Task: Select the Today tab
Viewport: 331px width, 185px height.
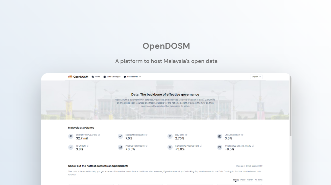Action: 235,180
